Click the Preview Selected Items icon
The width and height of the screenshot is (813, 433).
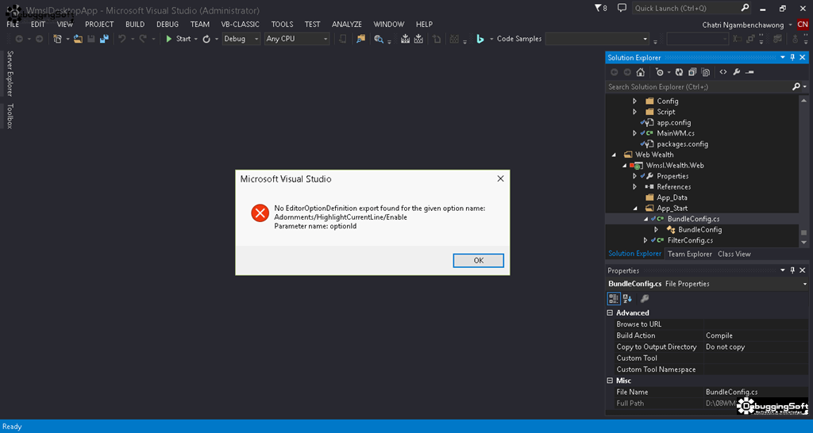[x=749, y=72]
